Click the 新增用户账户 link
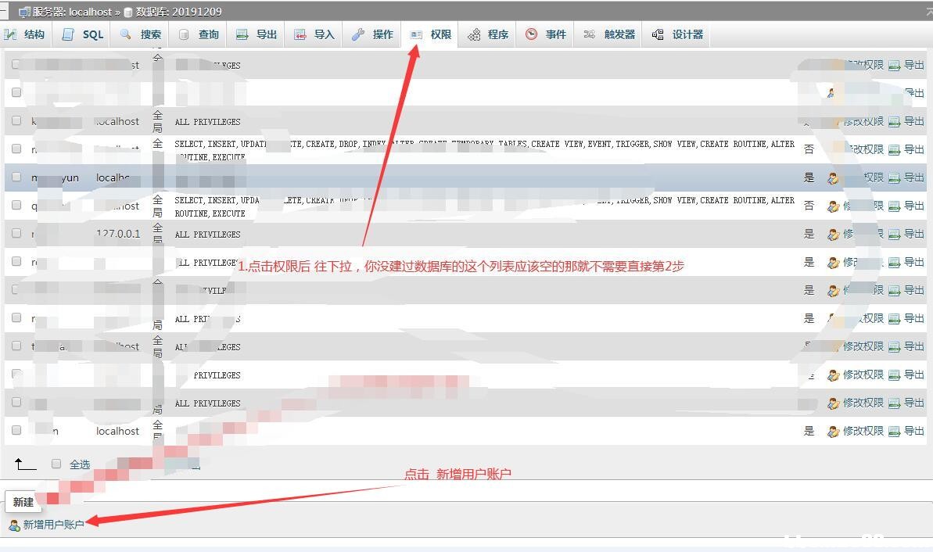The image size is (933, 552). coord(53,525)
